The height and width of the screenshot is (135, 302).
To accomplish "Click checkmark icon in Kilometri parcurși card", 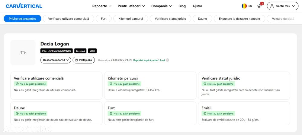I will [x=111, y=84].
